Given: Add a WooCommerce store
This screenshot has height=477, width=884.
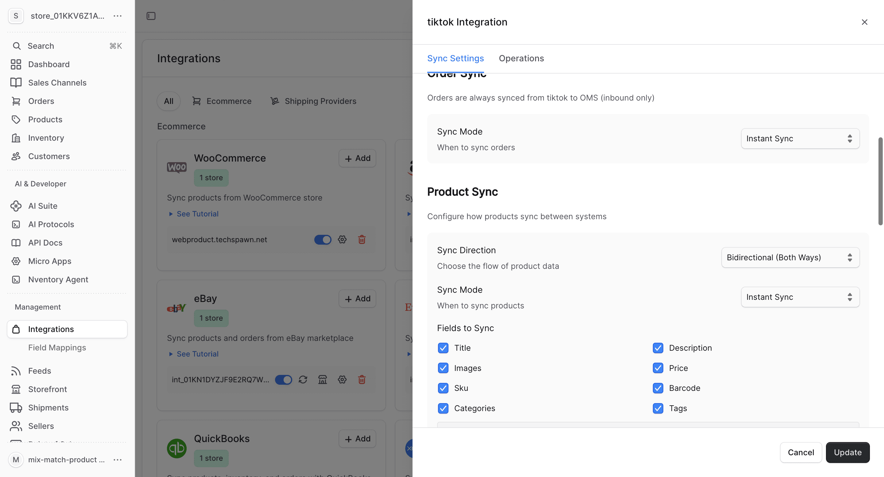Looking at the screenshot, I should 357,158.
